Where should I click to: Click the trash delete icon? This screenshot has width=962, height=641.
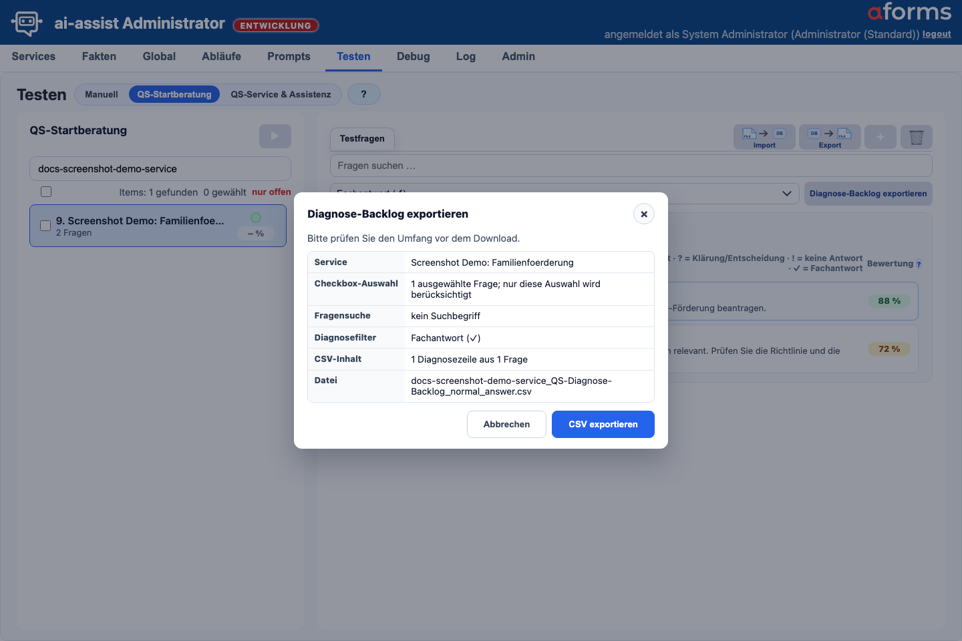[917, 137]
